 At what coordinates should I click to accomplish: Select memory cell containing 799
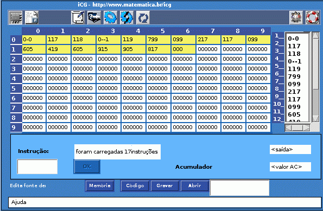pos(159,39)
